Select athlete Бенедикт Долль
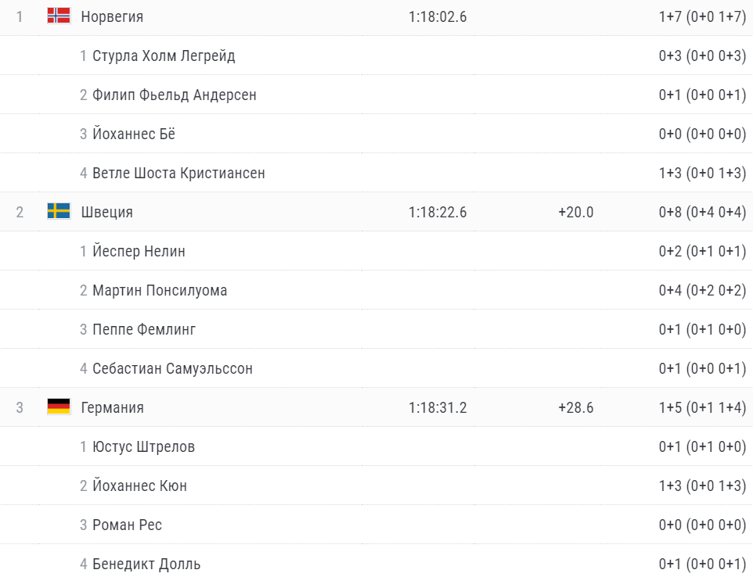 (146, 564)
